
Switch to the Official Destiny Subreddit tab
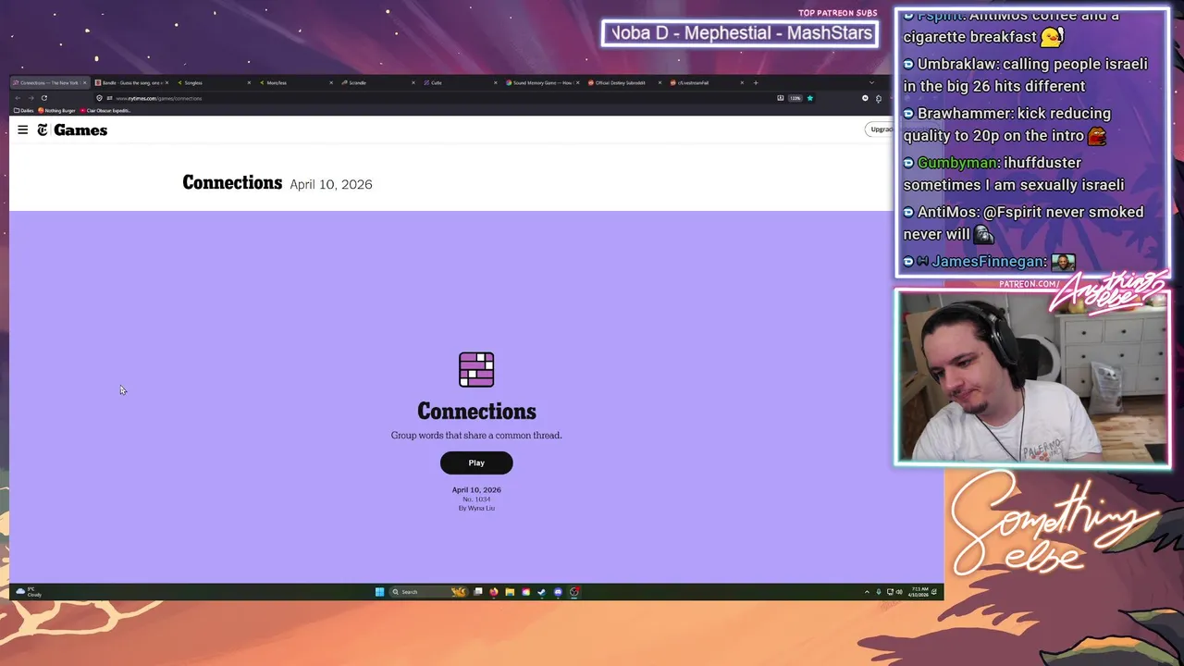[x=623, y=82]
